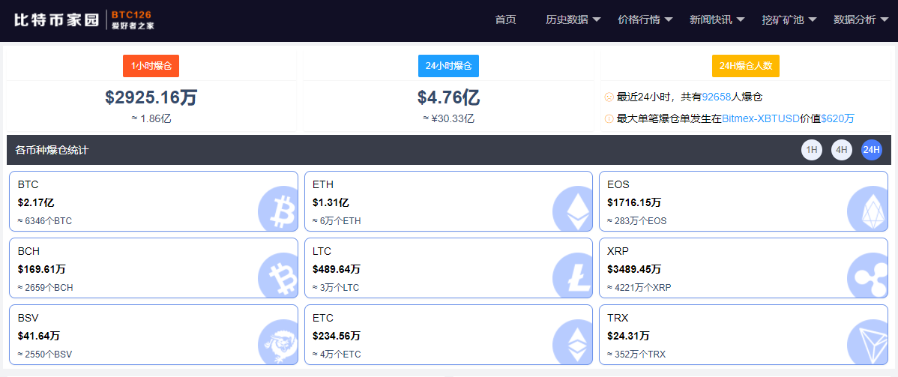Click the ≈ 6346个BTC quantity text
Viewport: 898px width, 377px height.
click(x=45, y=220)
